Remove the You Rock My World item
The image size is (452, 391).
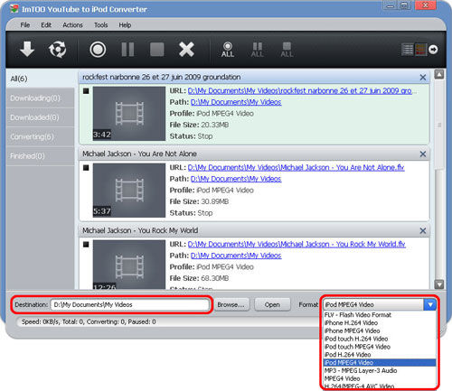[x=423, y=231]
